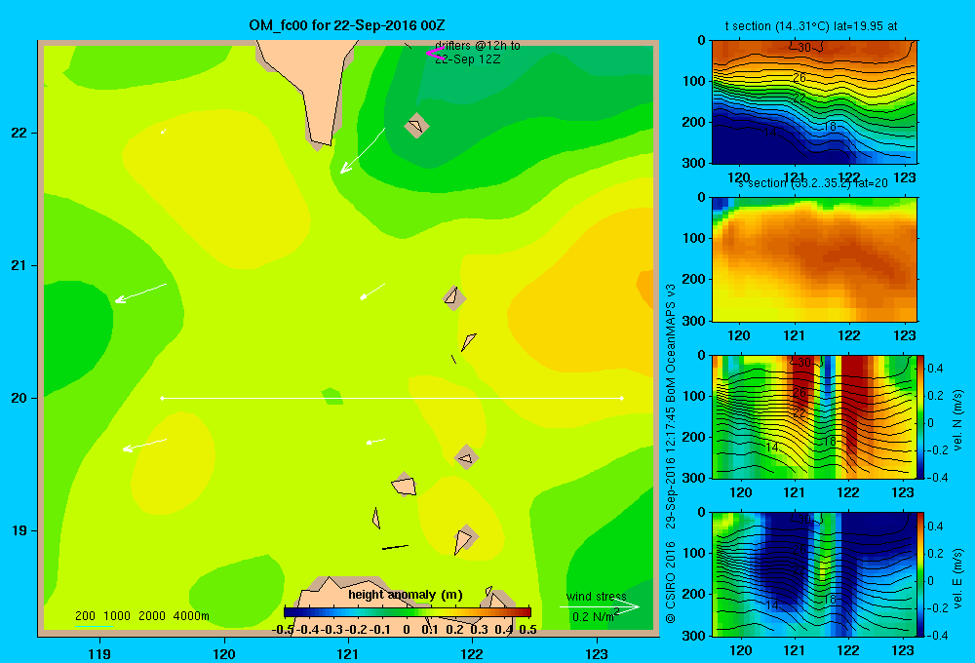975x663 pixels.
Task: Click the "vel. N (m/s)" axis label
Action: [958, 420]
